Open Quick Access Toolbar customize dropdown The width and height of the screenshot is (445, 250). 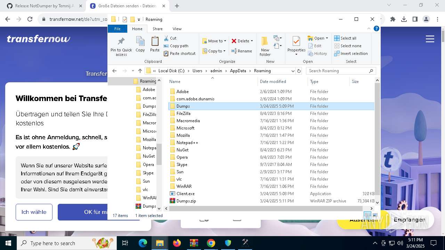coord(139,19)
